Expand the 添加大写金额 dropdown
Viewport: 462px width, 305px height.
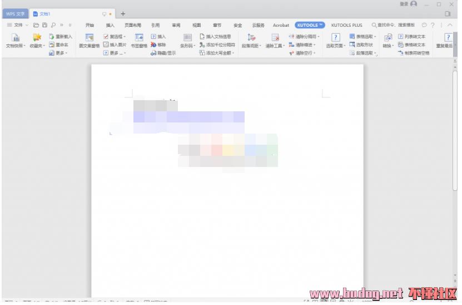click(x=217, y=53)
